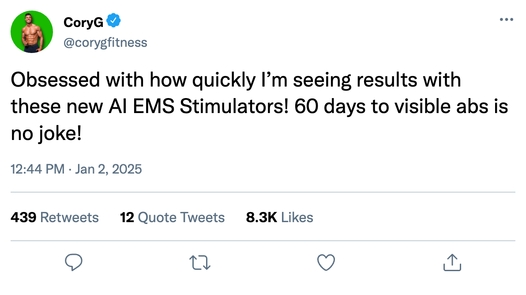Click the Jan 2, 2025 date
This screenshot has width=526, height=295.
pyautogui.click(x=109, y=169)
